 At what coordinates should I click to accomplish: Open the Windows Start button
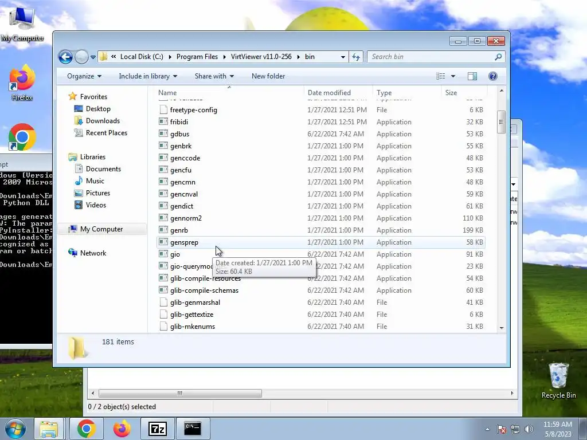click(15, 429)
